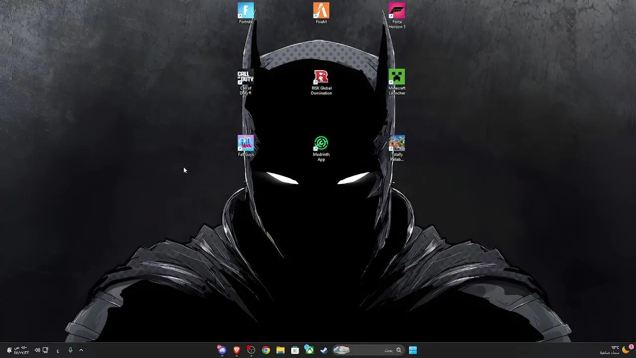The width and height of the screenshot is (636, 358).
Task: Open notifications bell in the tray
Action: pos(9,350)
